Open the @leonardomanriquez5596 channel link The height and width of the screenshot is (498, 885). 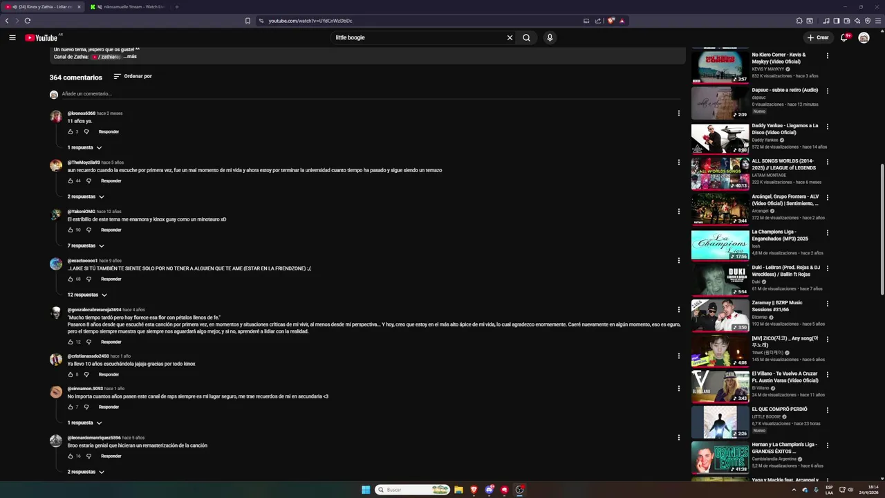94,438
